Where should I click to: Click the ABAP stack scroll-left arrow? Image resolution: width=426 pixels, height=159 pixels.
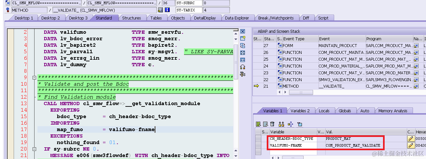click(x=279, y=92)
